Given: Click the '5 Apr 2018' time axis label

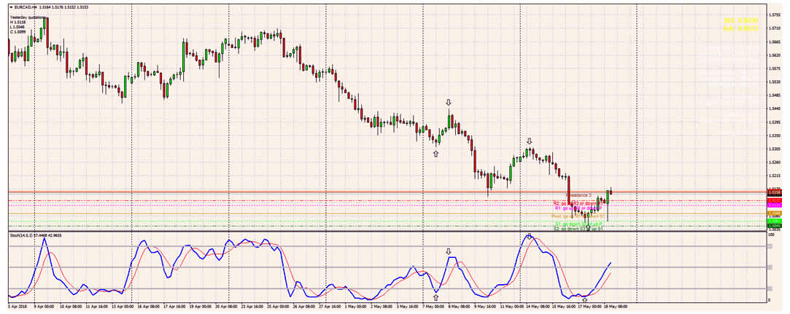Looking at the screenshot, I should point(17,305).
